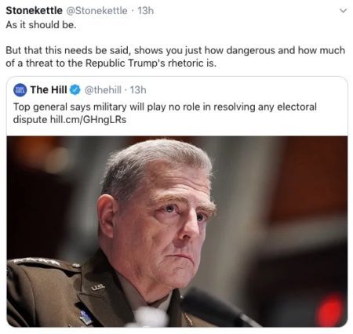Open the tweet options chevron menu
353x334 pixels.
tap(343, 11)
